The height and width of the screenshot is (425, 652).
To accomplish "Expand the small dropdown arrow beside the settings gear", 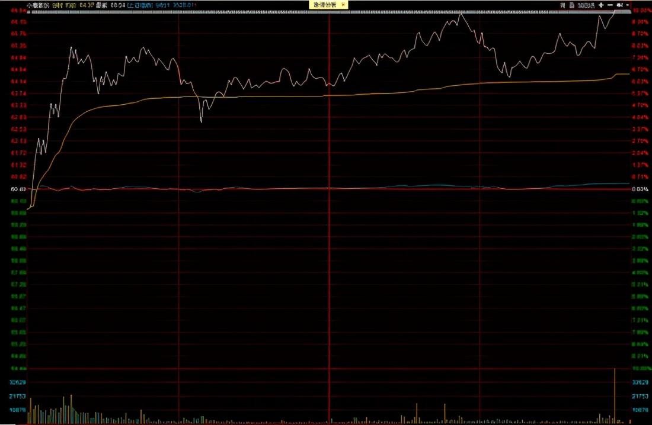I will (627, 5).
